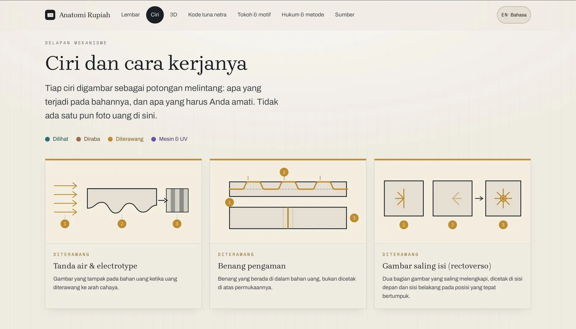Click marker 2 under rectoverso back square

point(453,225)
